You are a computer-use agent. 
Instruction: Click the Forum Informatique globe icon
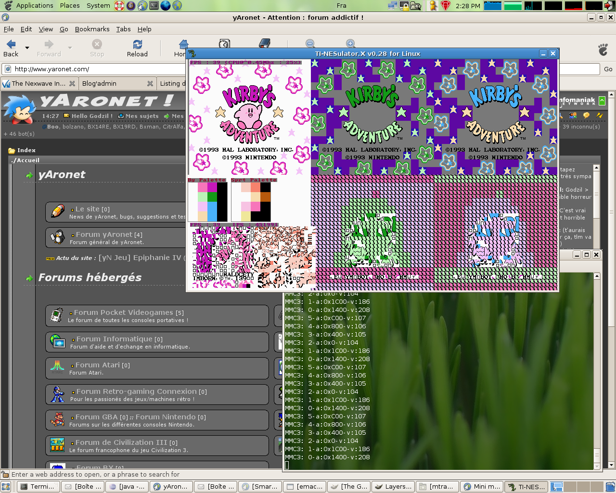tap(57, 341)
